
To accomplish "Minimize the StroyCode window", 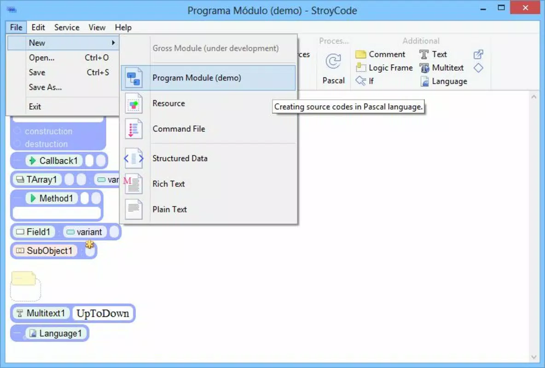I will click(x=483, y=9).
